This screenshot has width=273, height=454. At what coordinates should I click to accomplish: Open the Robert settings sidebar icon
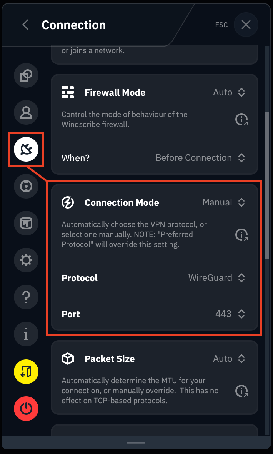click(x=26, y=186)
